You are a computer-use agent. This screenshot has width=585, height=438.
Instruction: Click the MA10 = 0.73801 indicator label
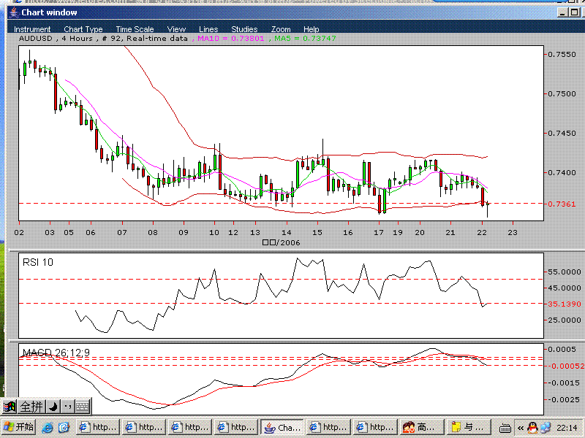point(230,39)
